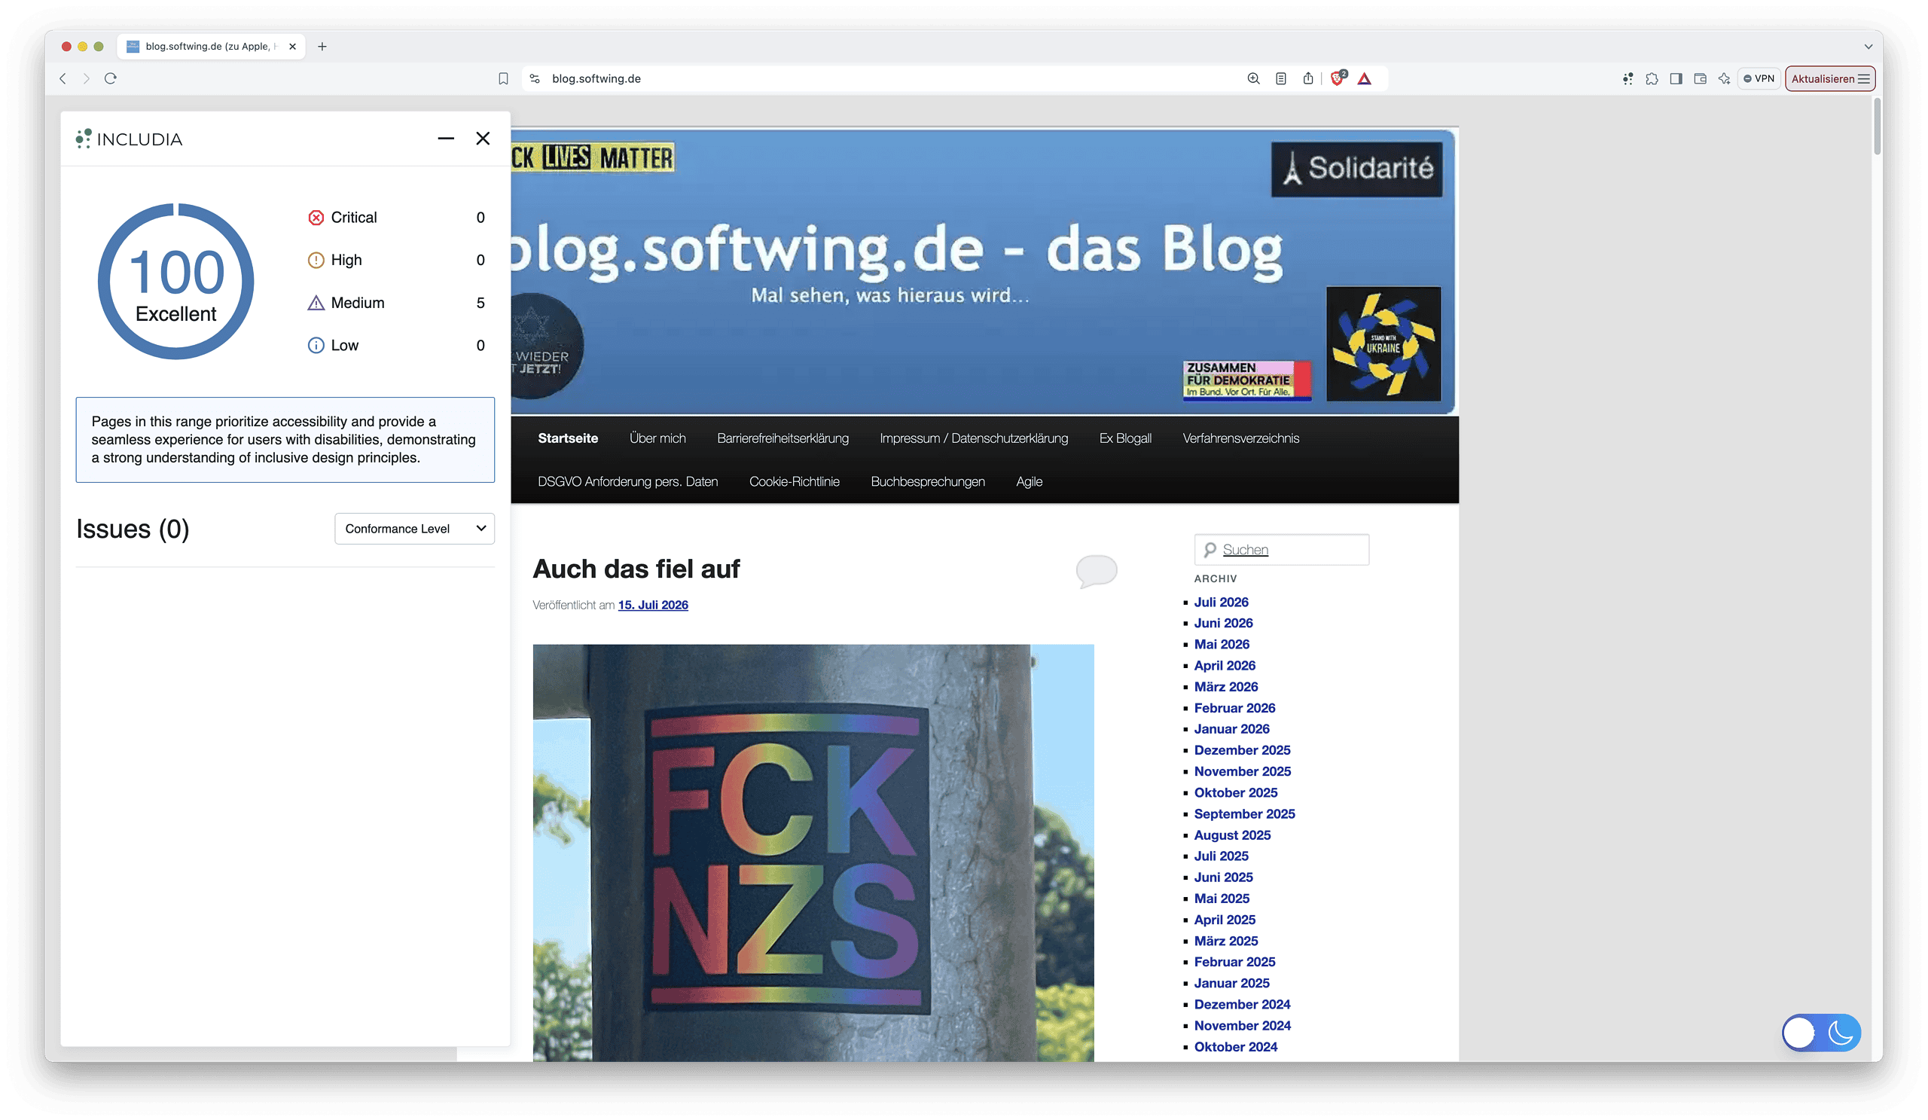Open the Oktober 2024 archive link

(x=1236, y=1046)
